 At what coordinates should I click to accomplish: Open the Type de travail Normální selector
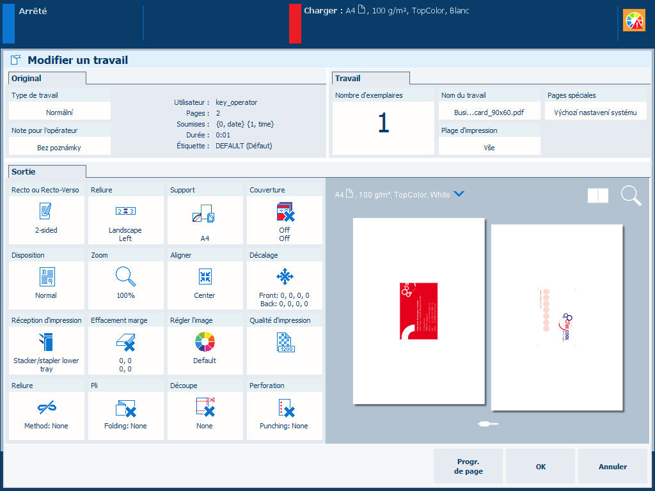tap(59, 112)
